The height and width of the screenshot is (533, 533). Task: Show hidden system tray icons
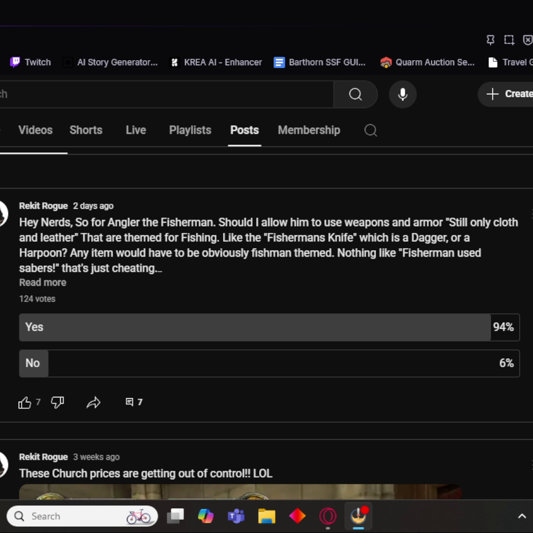coord(522,516)
